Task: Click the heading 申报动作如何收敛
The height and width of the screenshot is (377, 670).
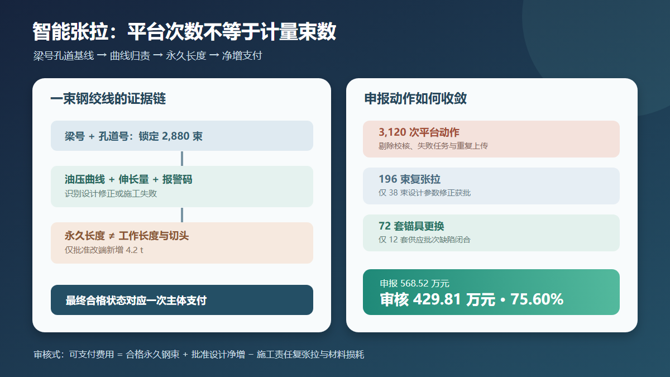Action: coord(415,99)
